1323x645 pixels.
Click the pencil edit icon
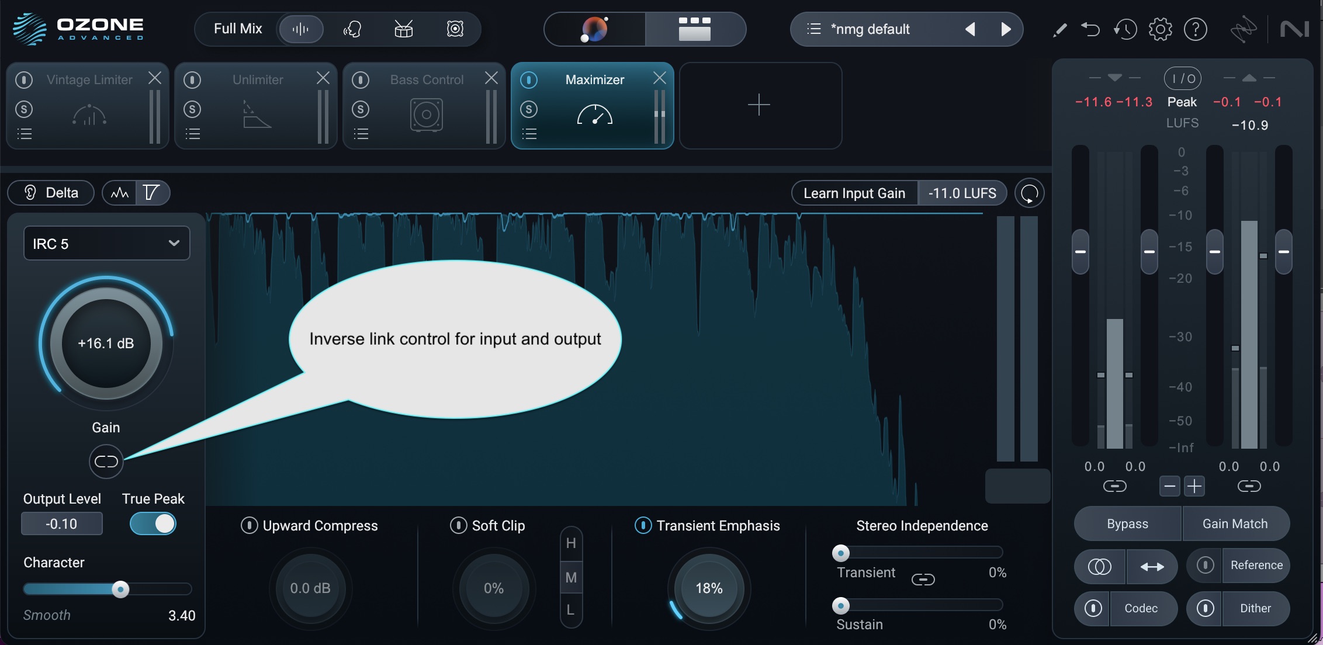(1059, 29)
